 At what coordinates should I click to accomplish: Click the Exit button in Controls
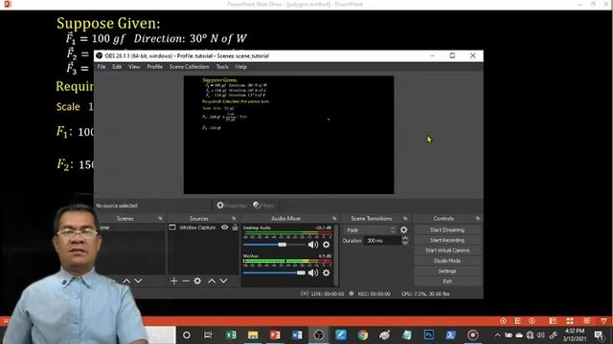(x=447, y=281)
